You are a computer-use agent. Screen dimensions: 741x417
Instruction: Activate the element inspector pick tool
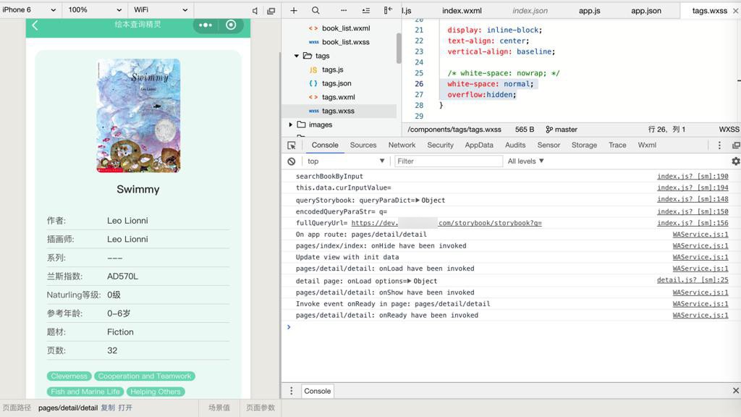click(x=292, y=145)
